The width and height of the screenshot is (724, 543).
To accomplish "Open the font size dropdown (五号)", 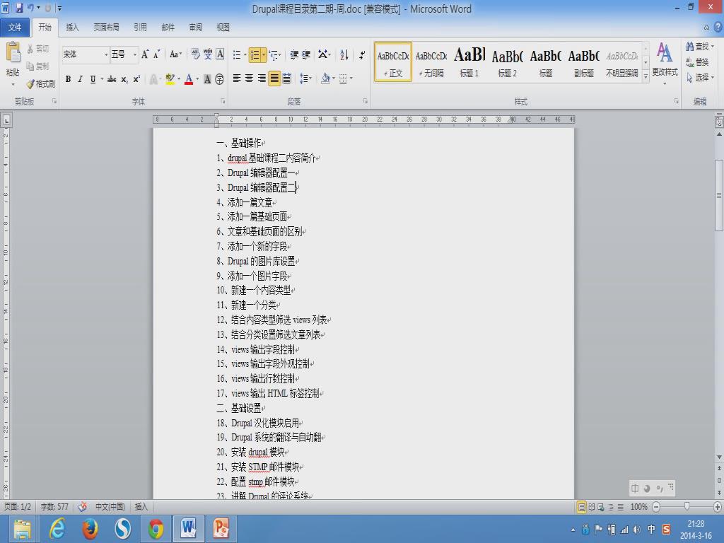I will [135, 54].
